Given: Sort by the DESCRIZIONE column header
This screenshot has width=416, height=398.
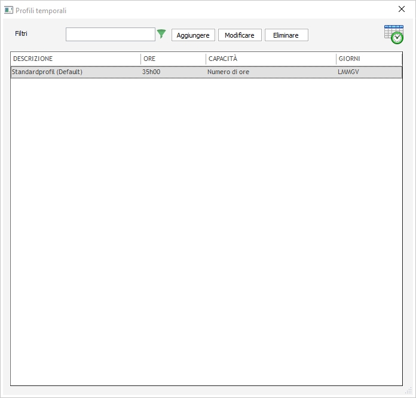Looking at the screenshot, I should [75, 59].
